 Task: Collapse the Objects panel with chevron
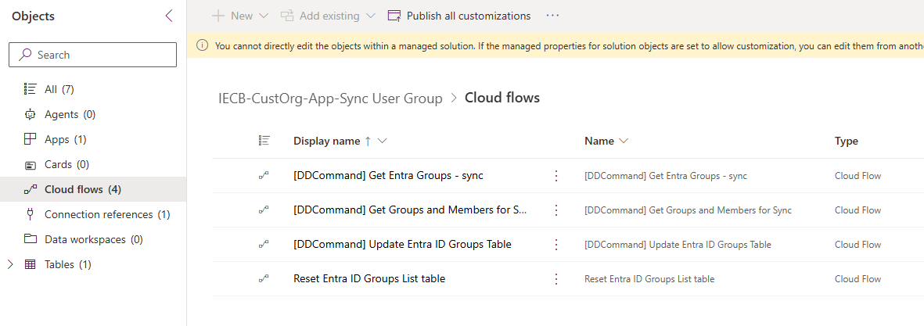point(168,16)
